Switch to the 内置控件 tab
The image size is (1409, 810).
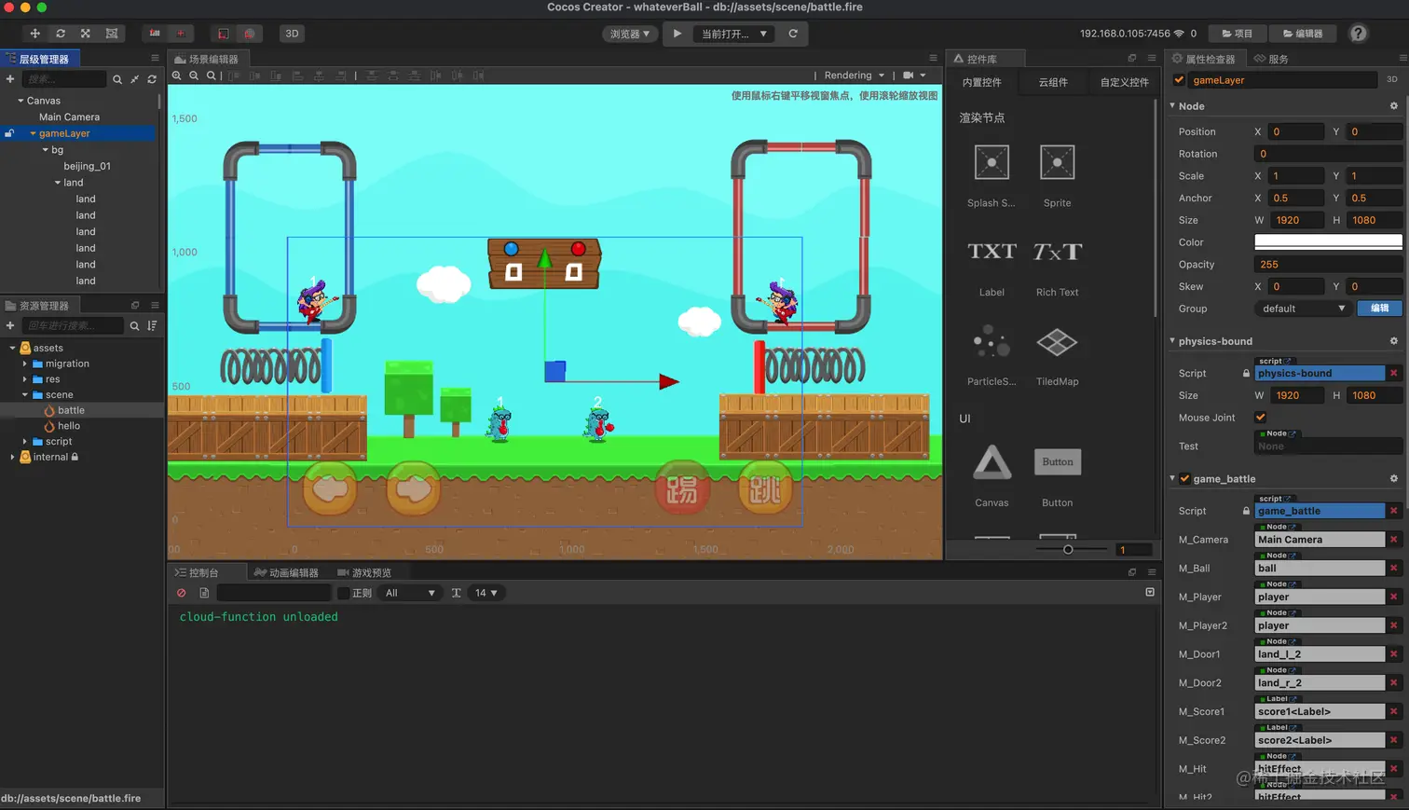(x=981, y=82)
